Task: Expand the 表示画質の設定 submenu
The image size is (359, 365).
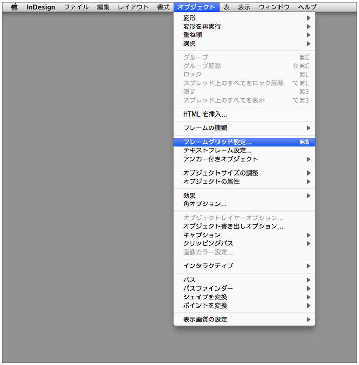Action: pyautogui.click(x=245, y=320)
